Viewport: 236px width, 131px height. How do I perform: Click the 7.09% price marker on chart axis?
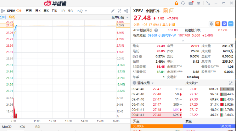point(123,25)
